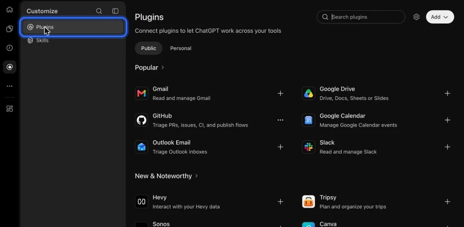Viewport: 464px width, 227px height.
Task: Open the Add dropdown button
Action: 440,17
